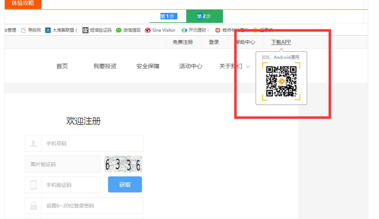379x219 pixels.
Task: Click the app download QR code
Action: pyautogui.click(x=281, y=82)
